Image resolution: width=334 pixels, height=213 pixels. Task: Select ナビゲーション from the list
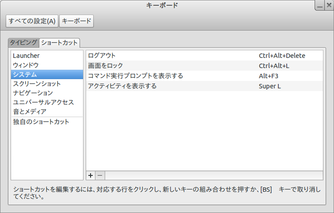[x=33, y=93]
